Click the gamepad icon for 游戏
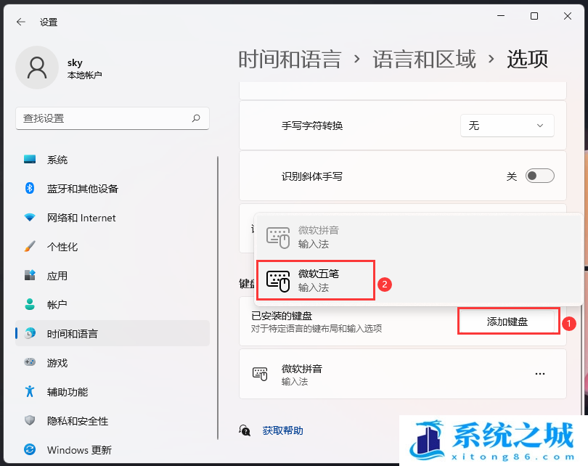Image resolution: width=588 pixels, height=466 pixels. click(x=30, y=362)
